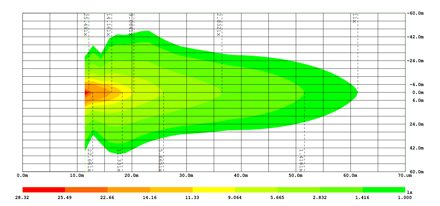Click the 9.064lx dashed line label
Image resolution: width=440 pixels, height=206 pixels.
pyautogui.click(x=131, y=24)
